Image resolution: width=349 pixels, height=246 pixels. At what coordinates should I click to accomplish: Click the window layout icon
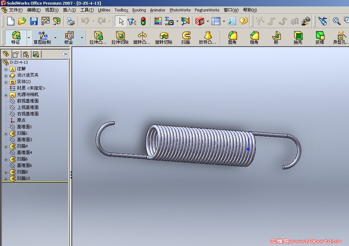216,21
